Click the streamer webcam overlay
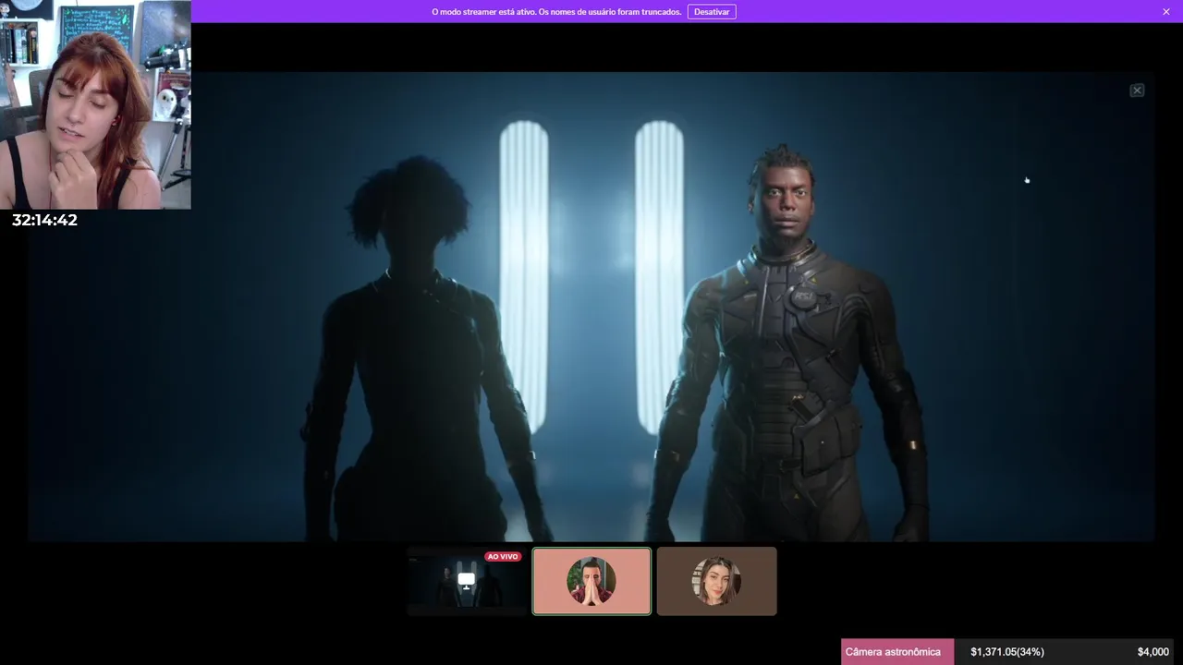The image size is (1183, 665). [x=95, y=104]
